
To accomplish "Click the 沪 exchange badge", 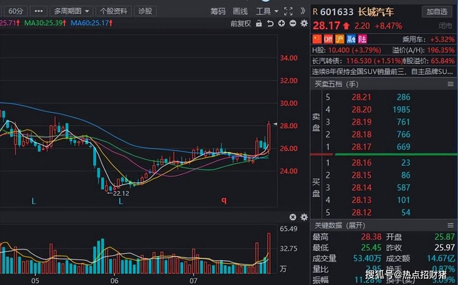I will coord(340,39).
